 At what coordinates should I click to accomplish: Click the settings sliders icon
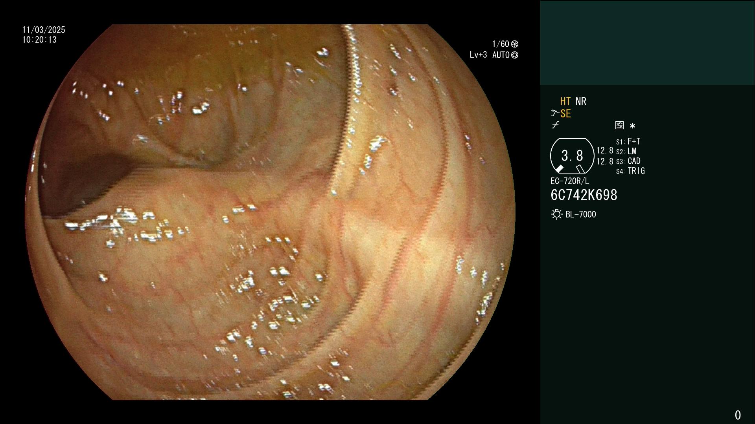coord(619,125)
